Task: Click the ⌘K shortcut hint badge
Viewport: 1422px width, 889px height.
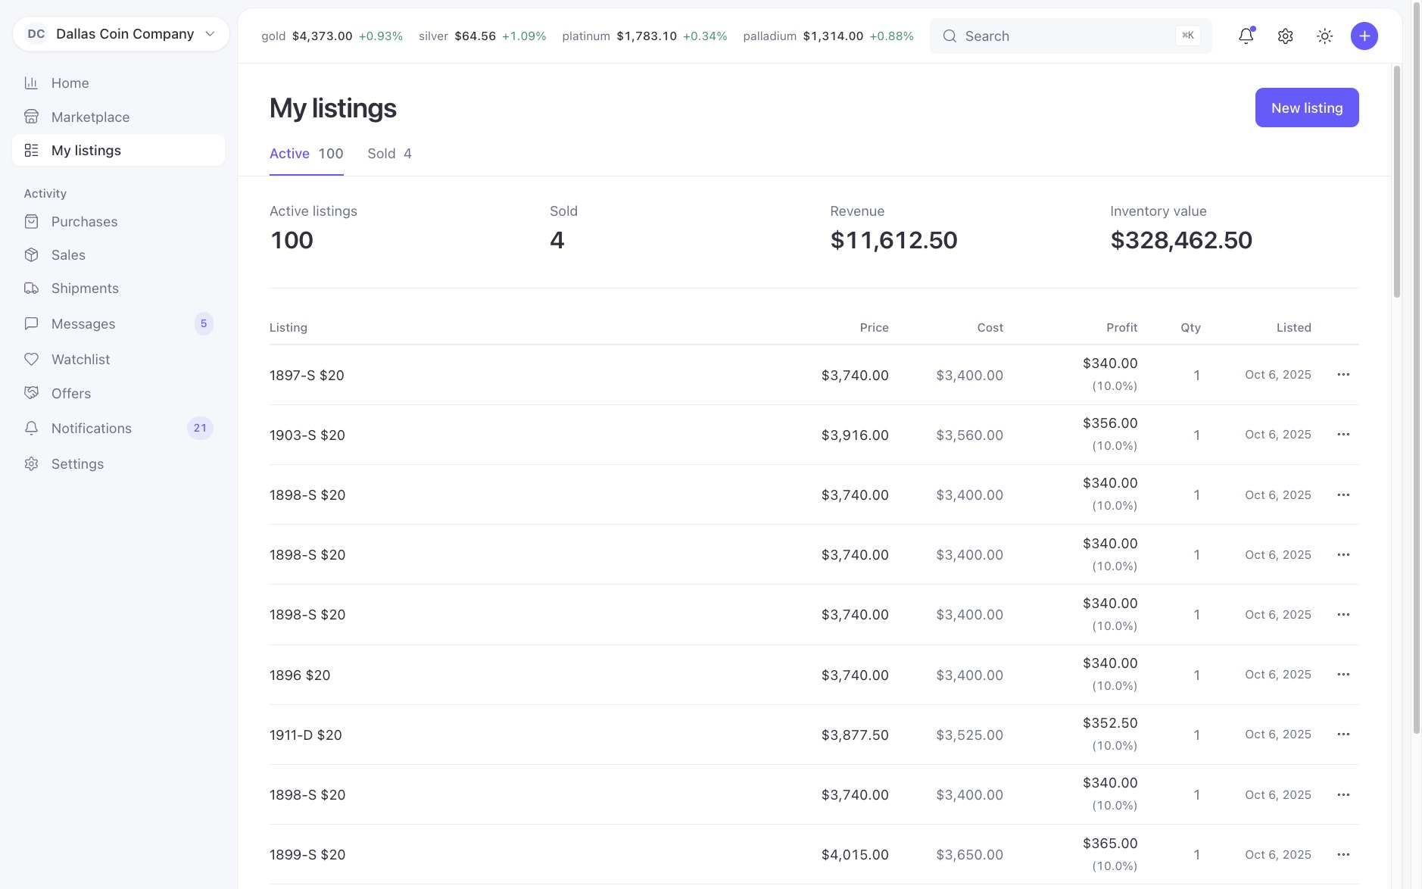Action: (x=1187, y=36)
